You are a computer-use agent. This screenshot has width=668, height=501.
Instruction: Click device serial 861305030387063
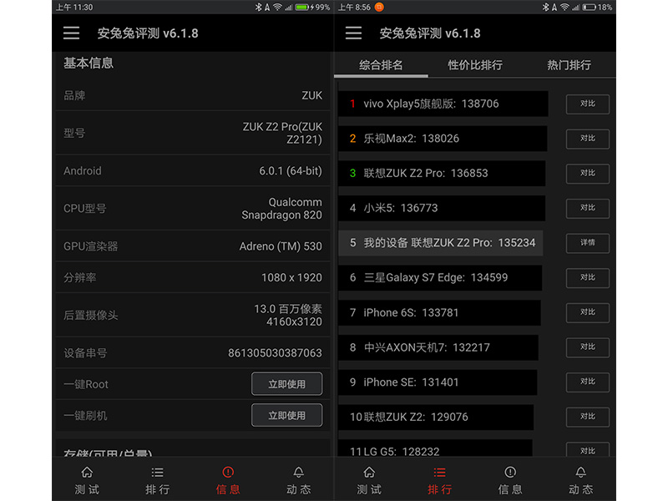point(275,352)
